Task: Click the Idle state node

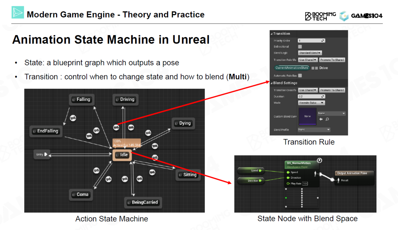Action: [122, 155]
